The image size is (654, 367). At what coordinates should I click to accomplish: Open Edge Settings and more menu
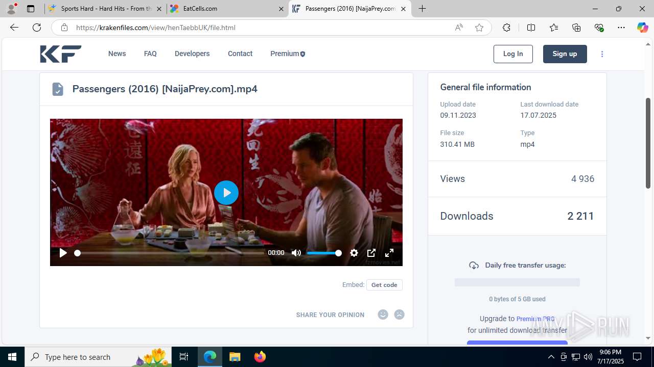coord(621,28)
